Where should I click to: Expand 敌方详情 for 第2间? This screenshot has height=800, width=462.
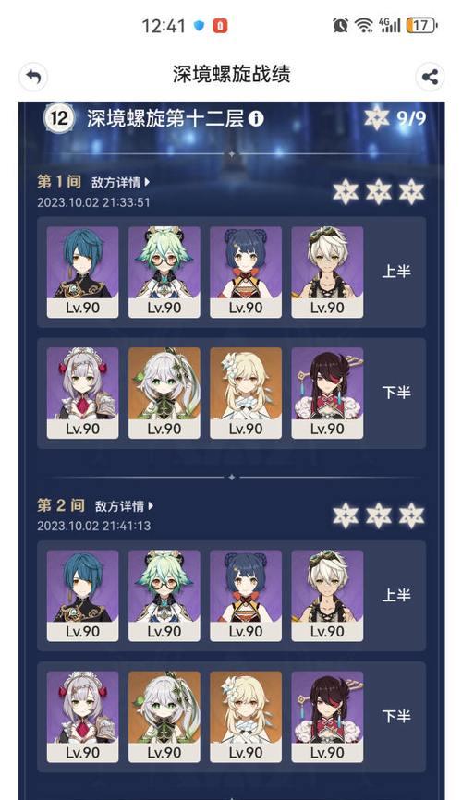[124, 506]
